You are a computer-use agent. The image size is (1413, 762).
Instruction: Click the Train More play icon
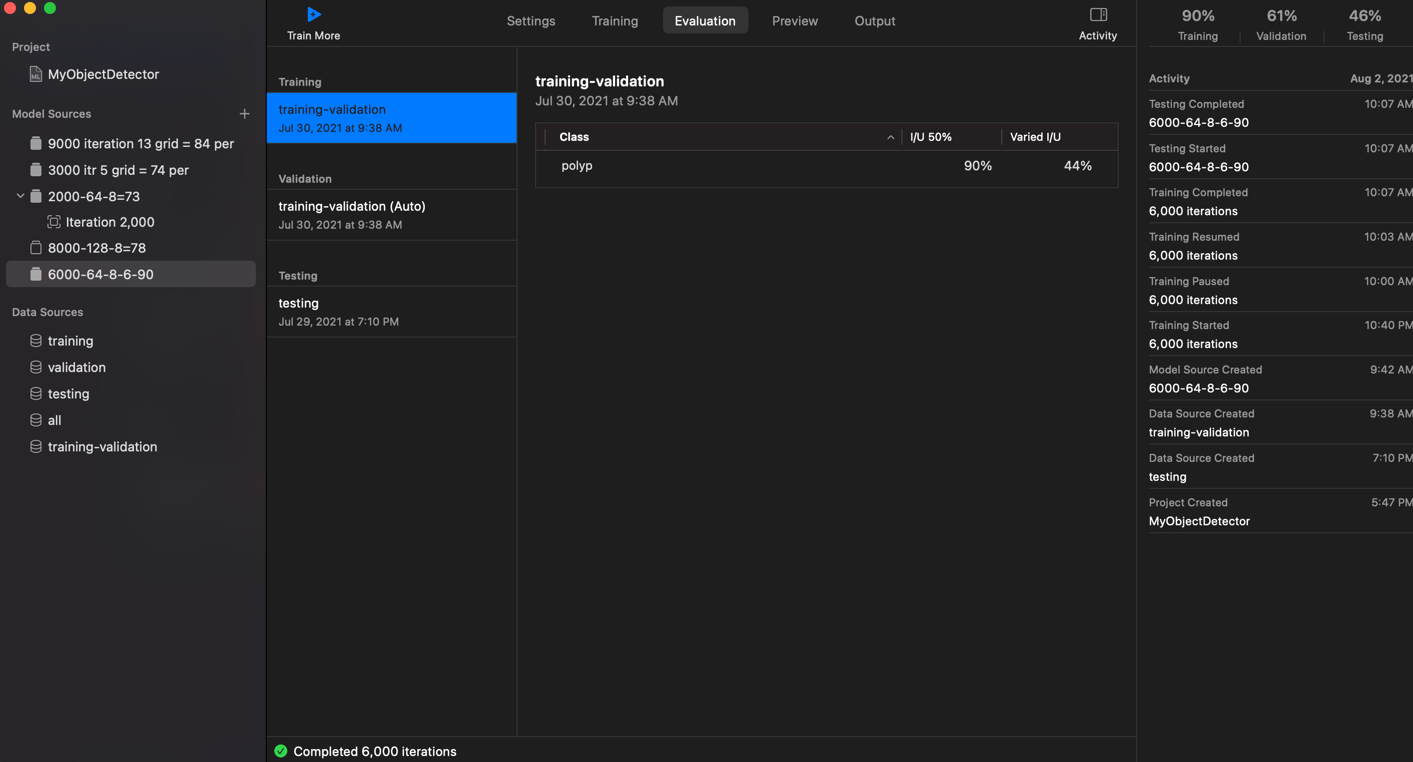(x=313, y=14)
